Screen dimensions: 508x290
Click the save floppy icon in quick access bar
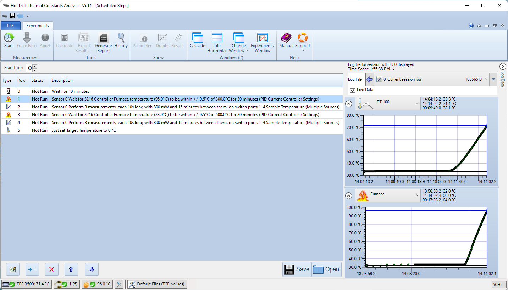coord(12,16)
